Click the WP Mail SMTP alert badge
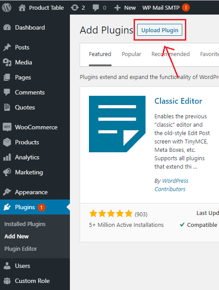Viewport: 219px width, 290px height. point(186,8)
